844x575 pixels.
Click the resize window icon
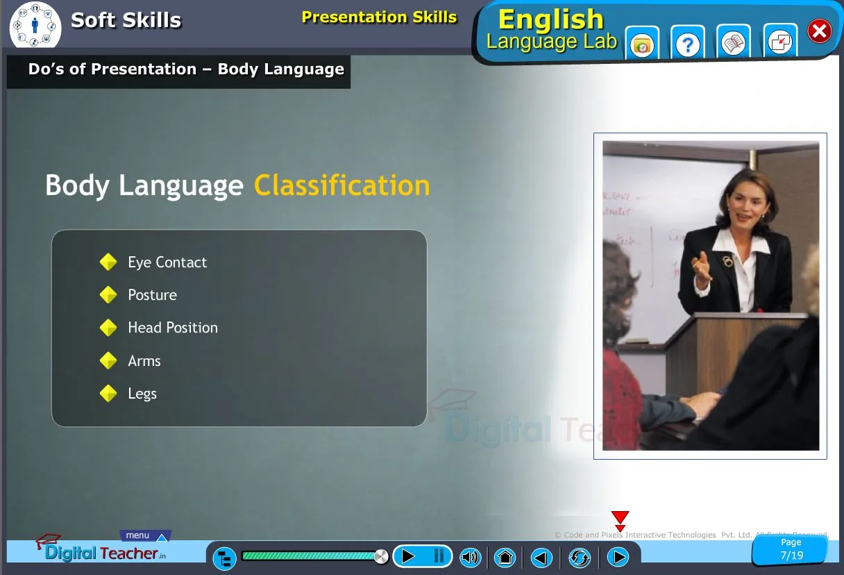[x=780, y=43]
